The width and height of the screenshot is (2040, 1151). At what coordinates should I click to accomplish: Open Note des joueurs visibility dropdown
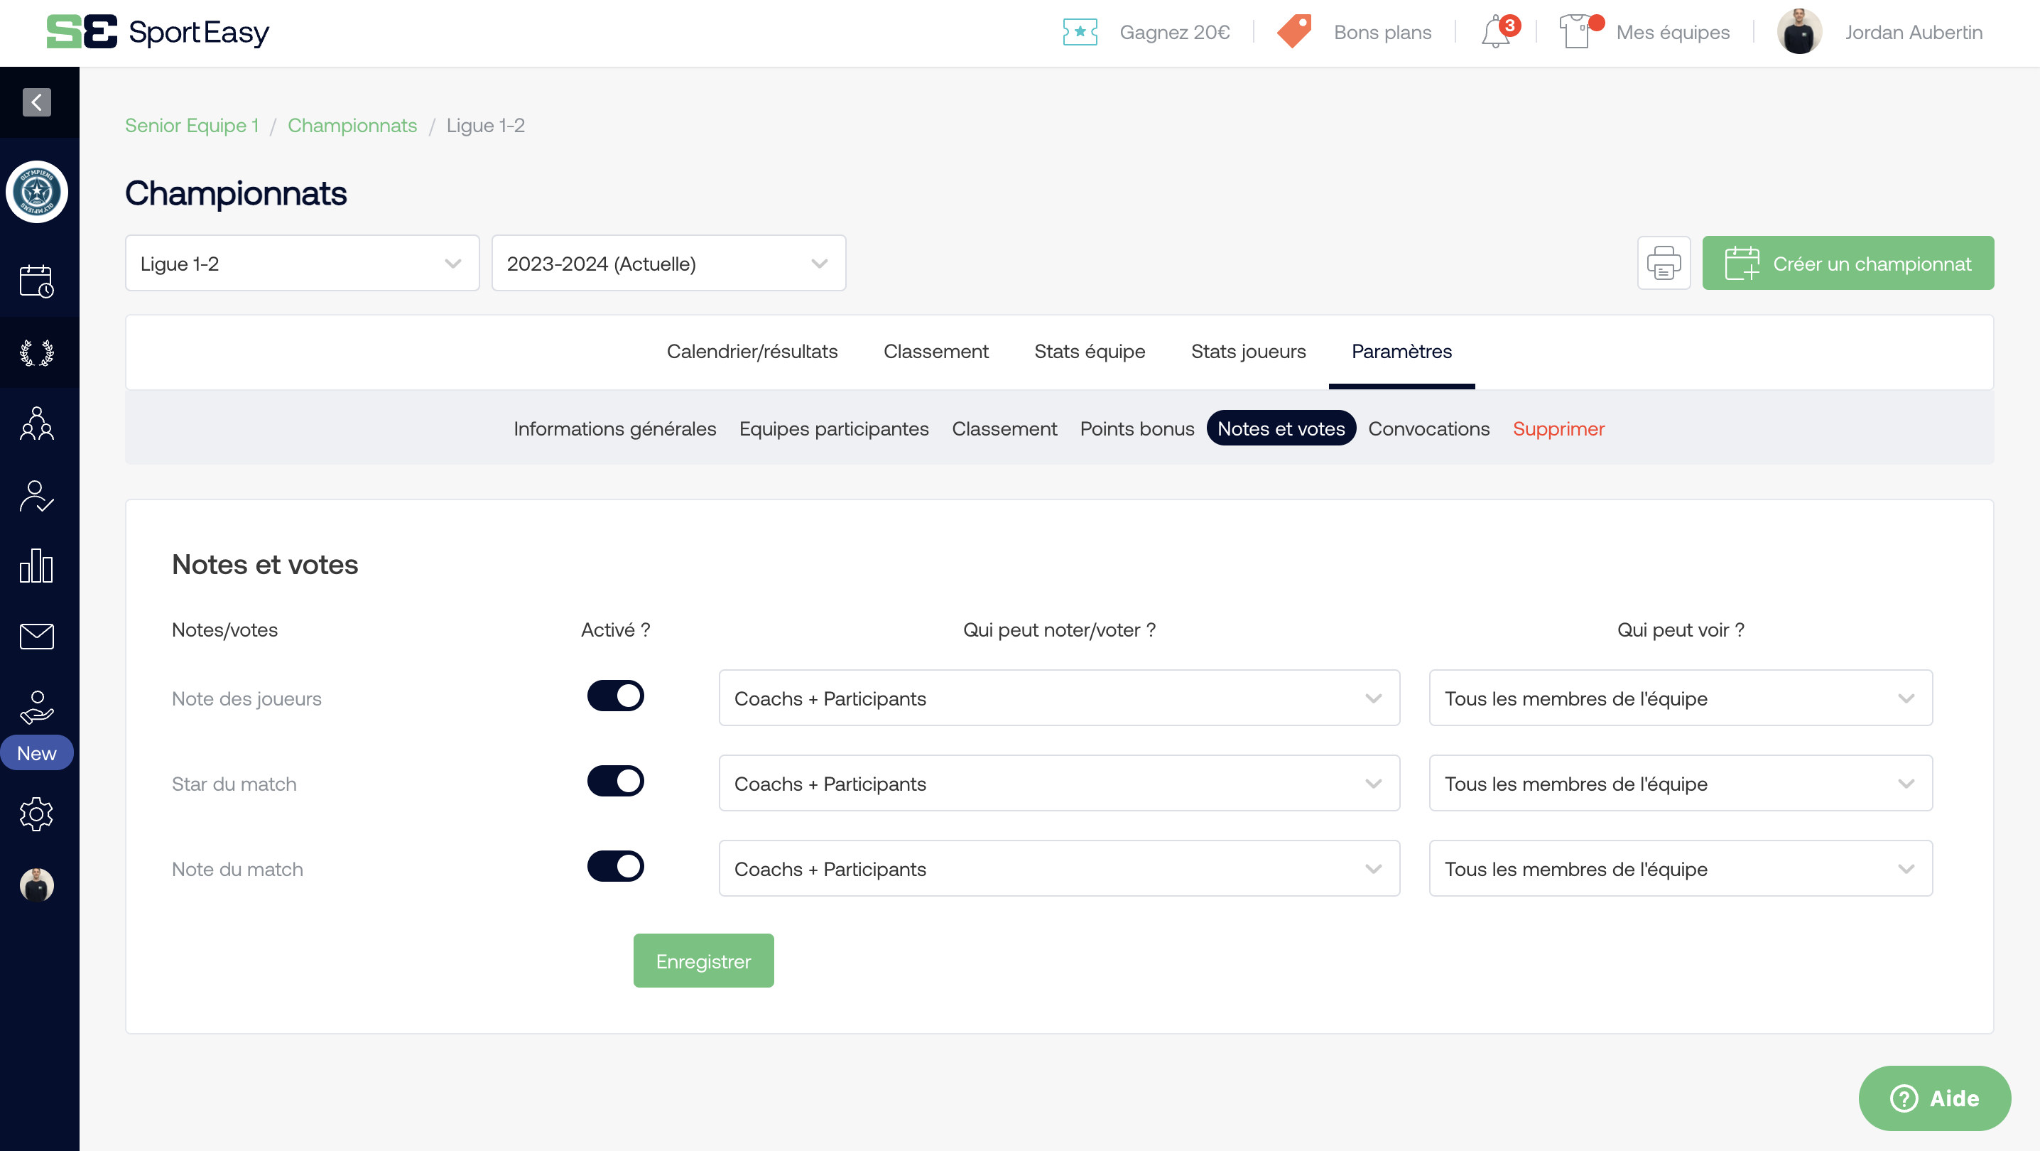point(1681,698)
